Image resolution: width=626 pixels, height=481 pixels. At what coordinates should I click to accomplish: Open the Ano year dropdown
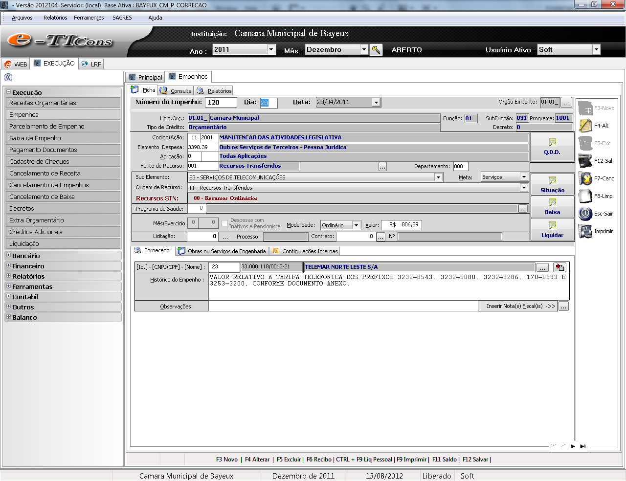click(271, 49)
